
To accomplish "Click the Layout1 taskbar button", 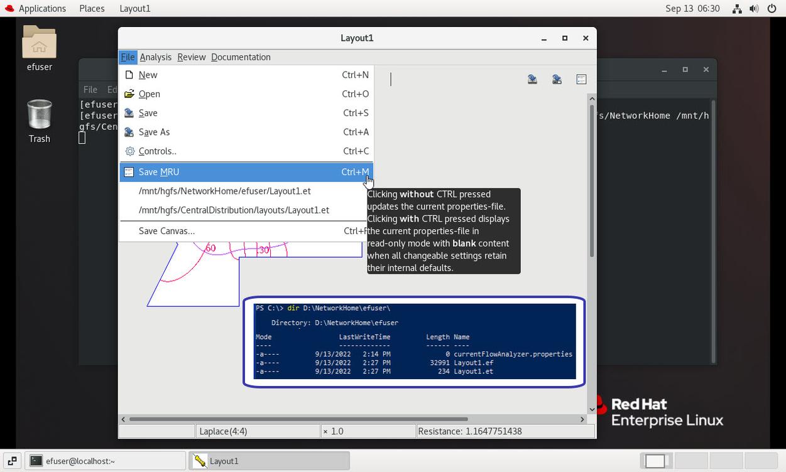I will (x=269, y=461).
